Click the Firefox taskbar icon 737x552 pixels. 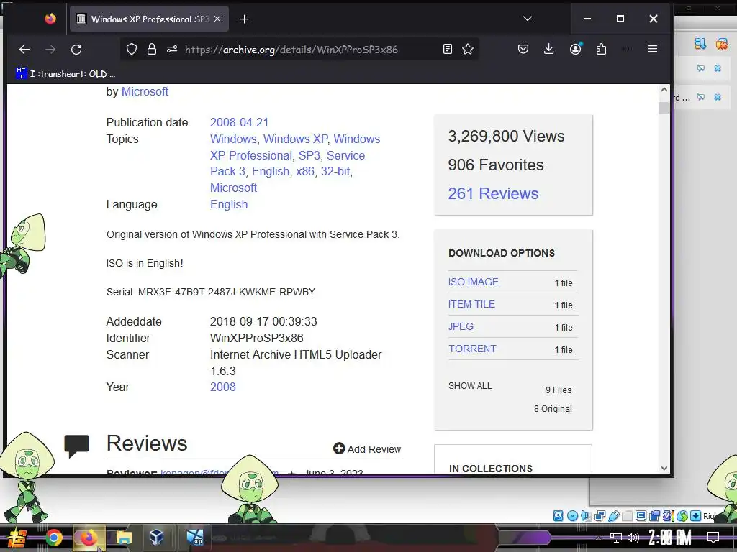pyautogui.click(x=89, y=538)
